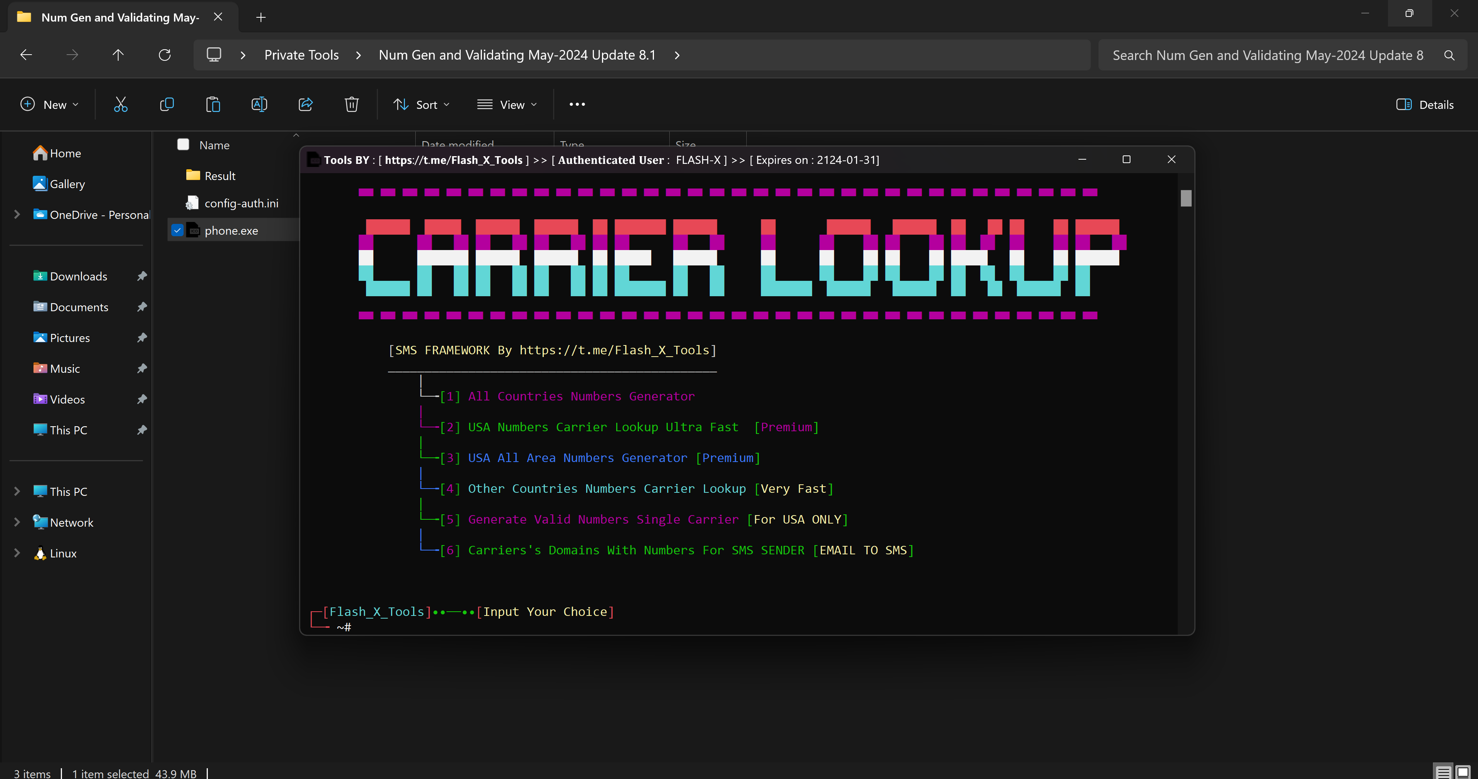Open a new Explorer tab with plus

[x=261, y=17]
